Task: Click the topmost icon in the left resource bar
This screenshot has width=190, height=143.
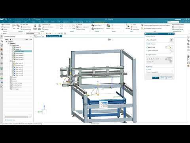Action: 2,36
